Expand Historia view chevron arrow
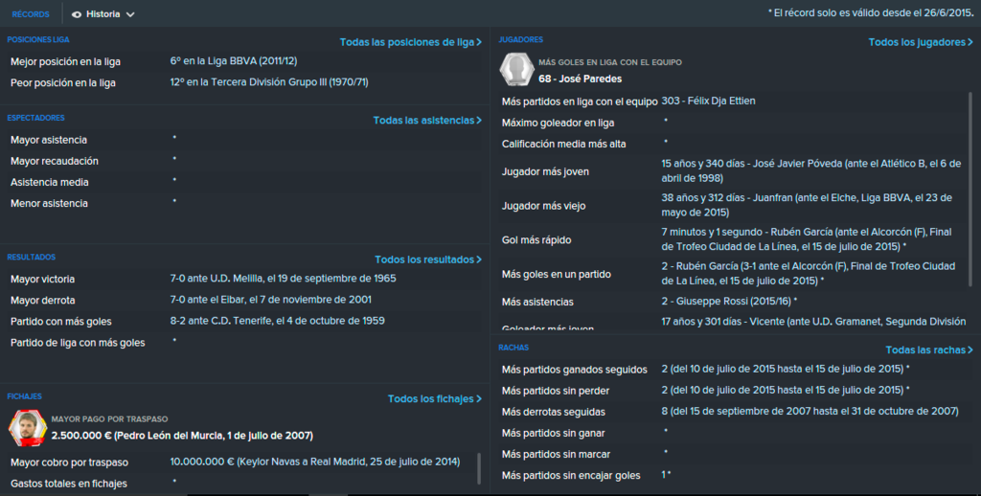The width and height of the screenshot is (981, 496). pos(130,14)
